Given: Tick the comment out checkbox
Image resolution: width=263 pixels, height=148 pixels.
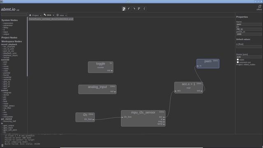Looking at the screenshot, I should click(x=238, y=62).
